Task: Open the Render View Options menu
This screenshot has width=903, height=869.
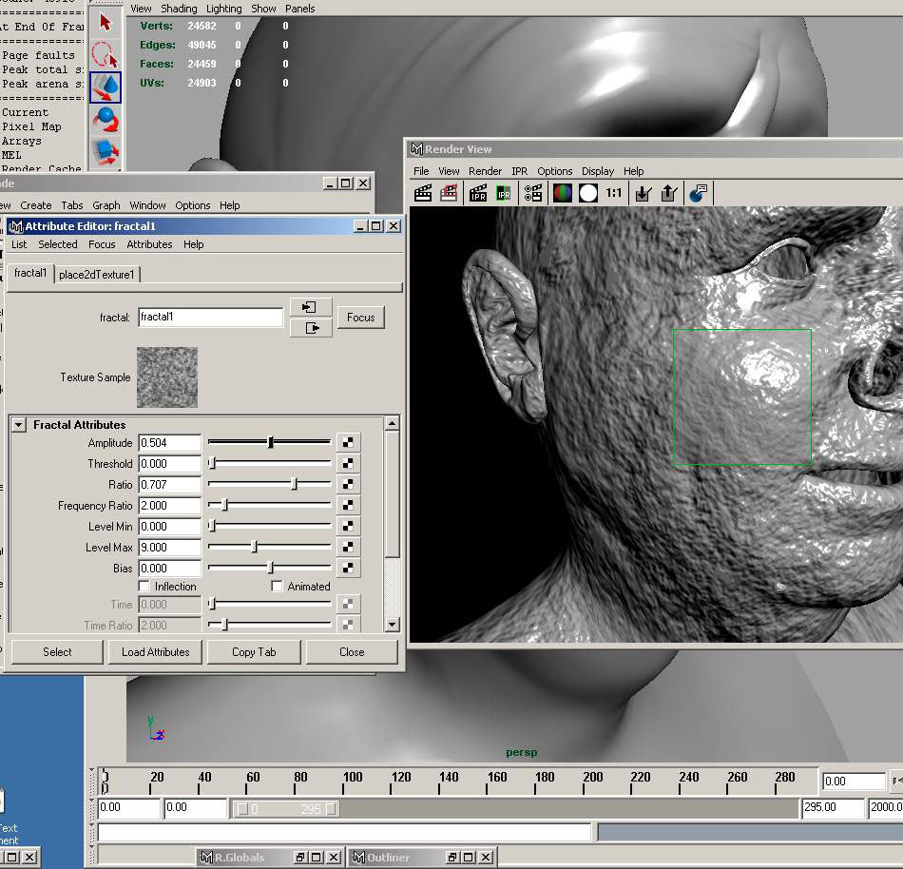Action: point(554,171)
